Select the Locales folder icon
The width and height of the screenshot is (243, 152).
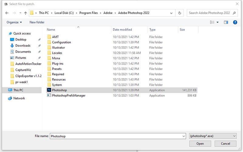(x=49, y=53)
